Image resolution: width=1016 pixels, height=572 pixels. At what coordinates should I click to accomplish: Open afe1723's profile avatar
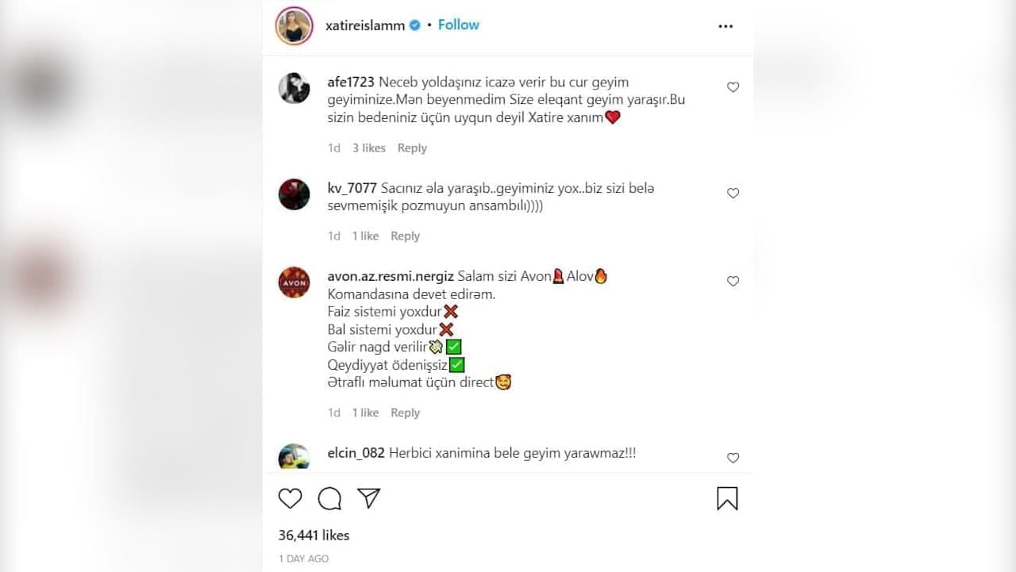(x=294, y=88)
